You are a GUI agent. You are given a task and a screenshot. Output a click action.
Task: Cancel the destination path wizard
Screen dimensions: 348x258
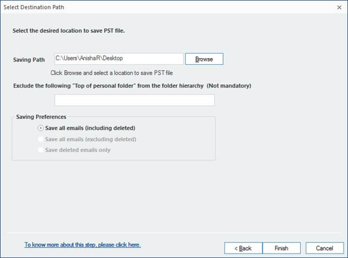[325, 248]
